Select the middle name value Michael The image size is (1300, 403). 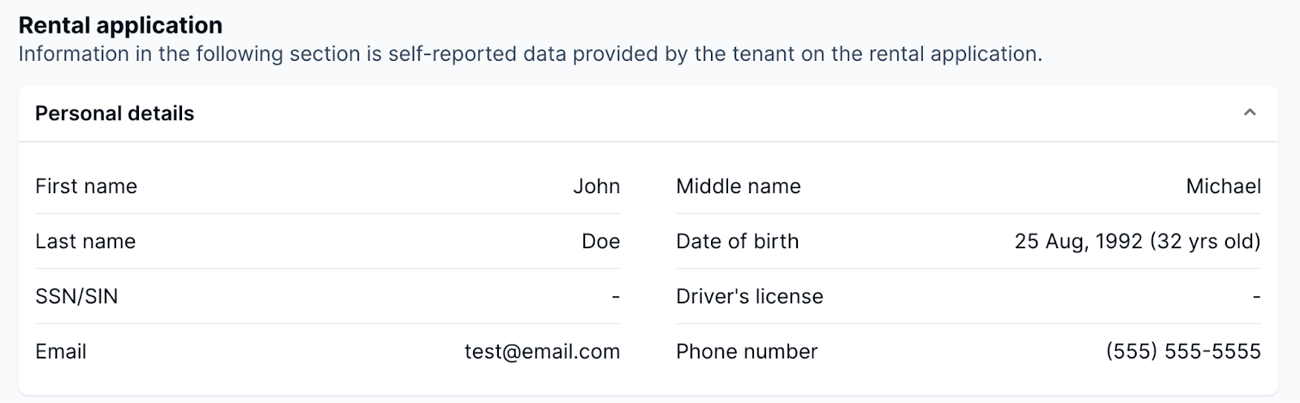[1223, 186]
